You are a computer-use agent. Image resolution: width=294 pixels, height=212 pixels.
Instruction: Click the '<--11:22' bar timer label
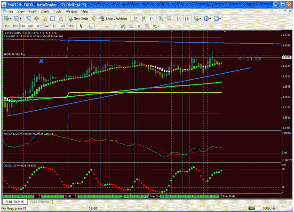[250, 59]
